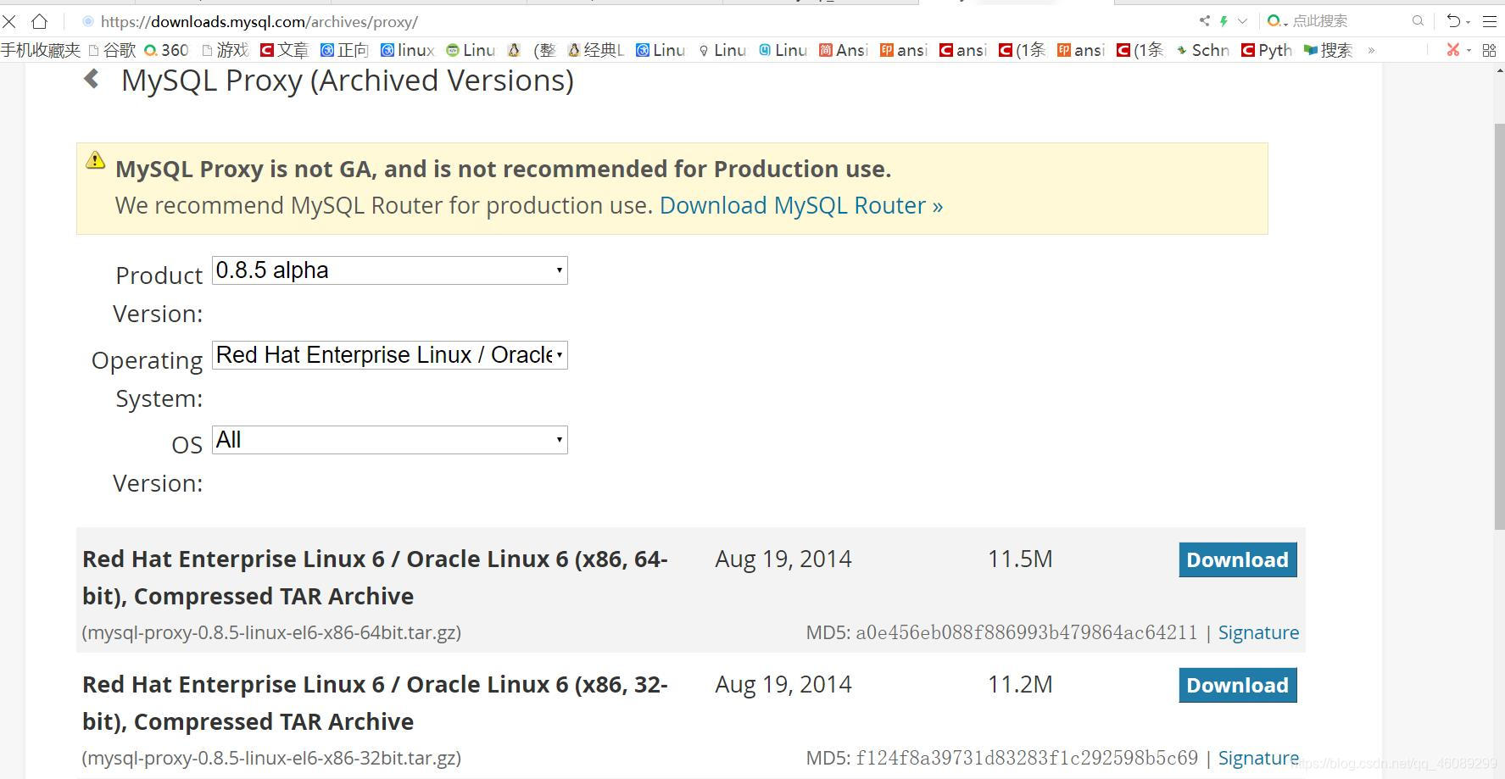Open the 360 search engine selector
The height and width of the screenshot is (779, 1505).
pyautogui.click(x=1277, y=20)
